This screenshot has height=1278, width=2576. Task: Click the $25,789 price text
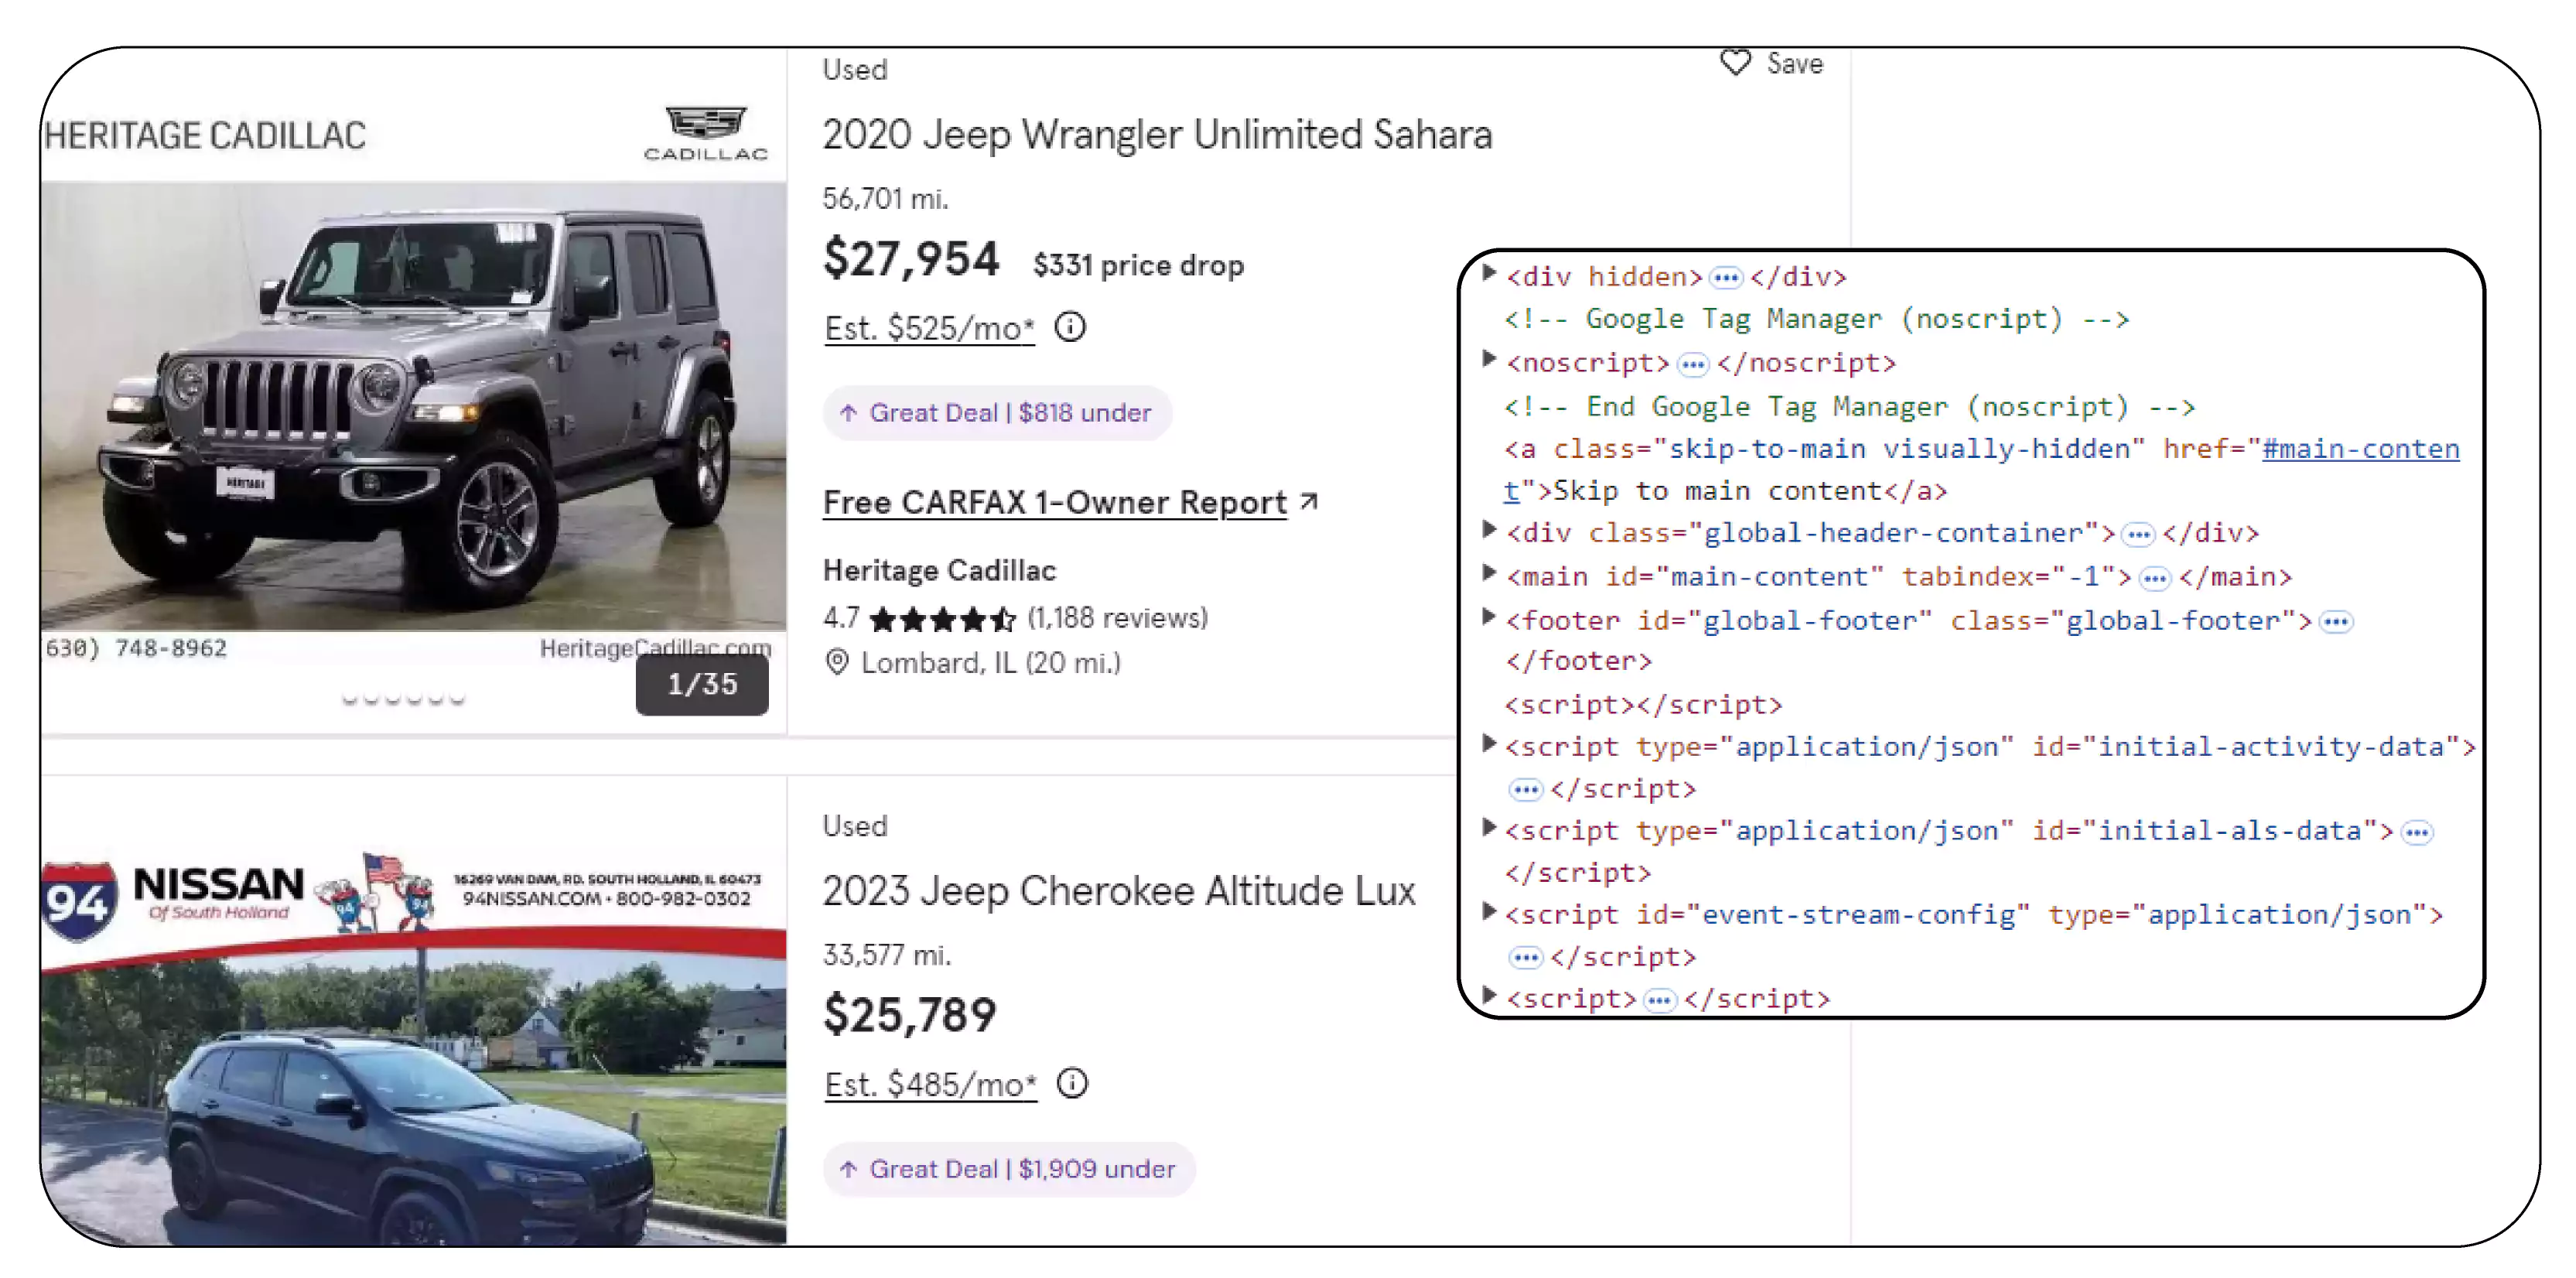click(909, 1015)
